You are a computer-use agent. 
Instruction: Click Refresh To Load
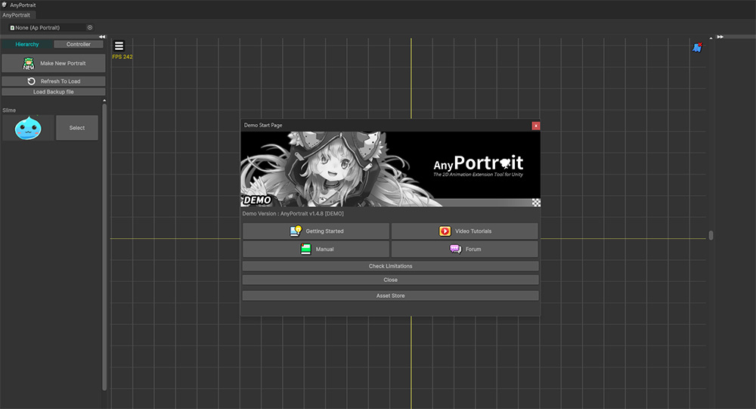click(x=54, y=81)
